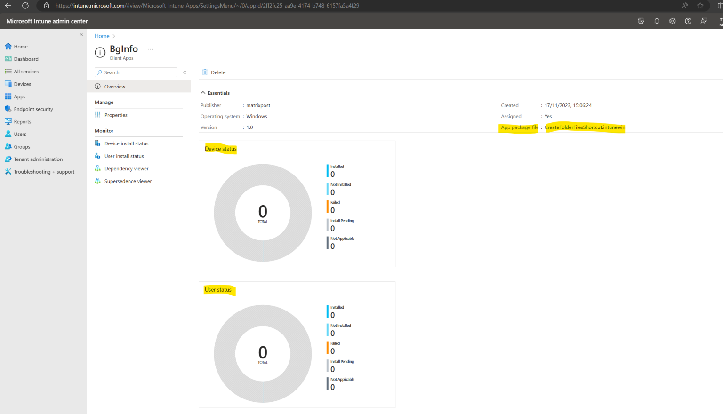Open Intune notifications bell
The height and width of the screenshot is (414, 723).
pos(657,21)
